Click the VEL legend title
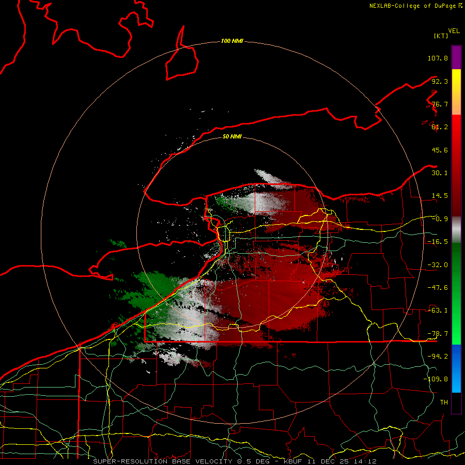Screen dimensions: 465x465 click(x=454, y=31)
